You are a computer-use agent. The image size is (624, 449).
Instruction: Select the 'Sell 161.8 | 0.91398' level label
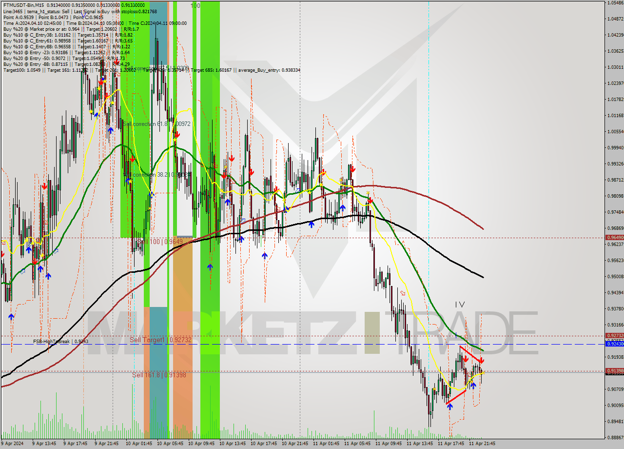click(x=159, y=375)
